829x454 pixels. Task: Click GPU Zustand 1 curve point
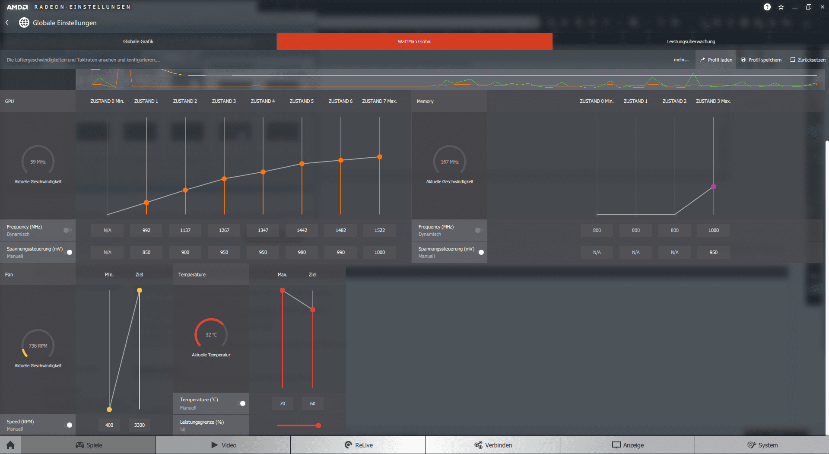[x=146, y=203]
